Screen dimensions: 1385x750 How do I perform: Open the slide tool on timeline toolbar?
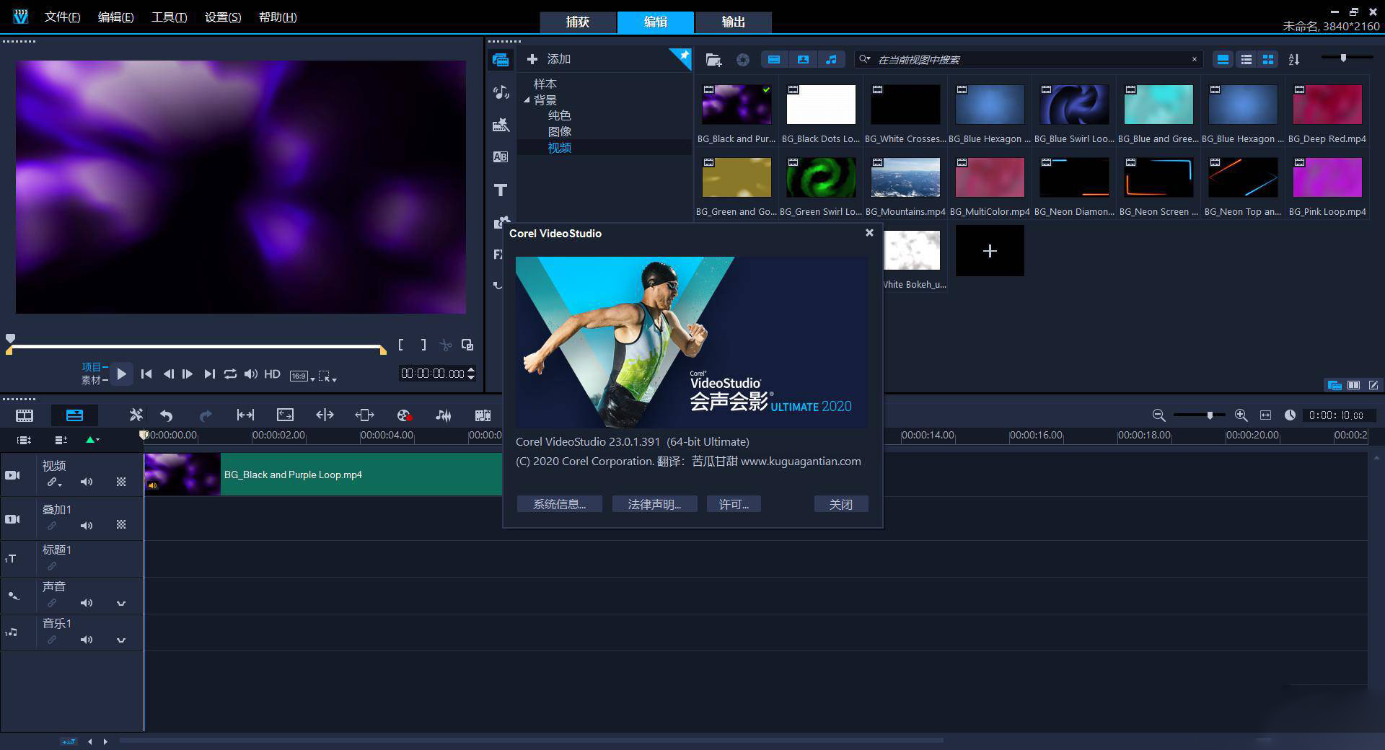[x=364, y=415]
